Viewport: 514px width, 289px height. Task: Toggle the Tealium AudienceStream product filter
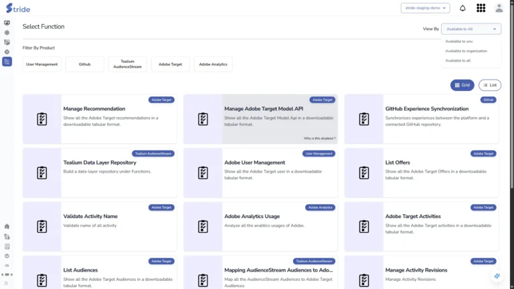[128, 64]
